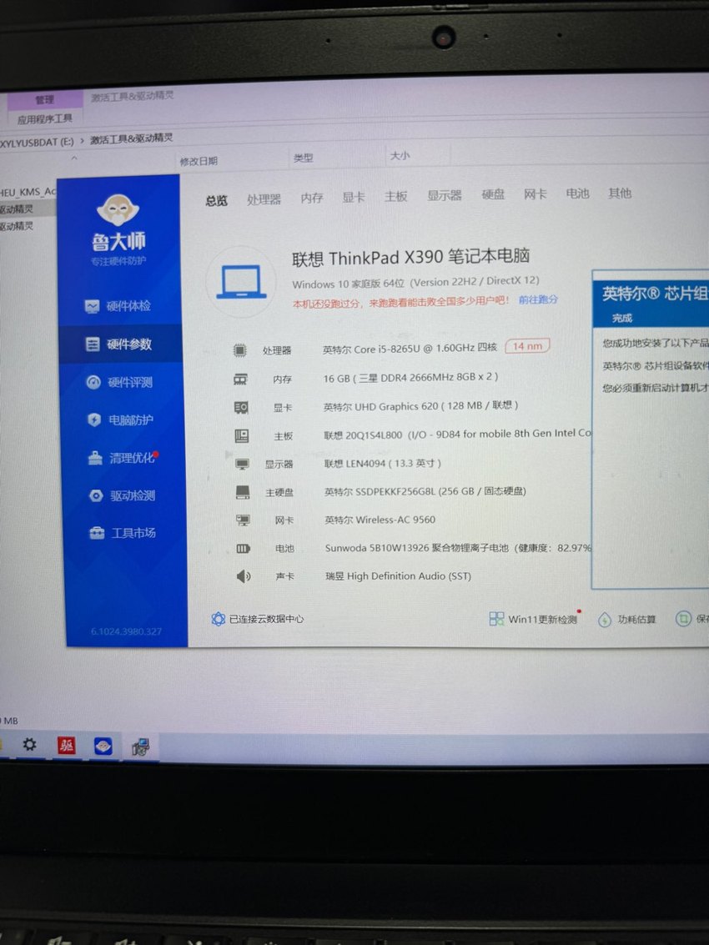The width and height of the screenshot is (709, 945).
Task: Click 激活工具&驱动精灵 in the Explorer address bar
Action: (132, 138)
